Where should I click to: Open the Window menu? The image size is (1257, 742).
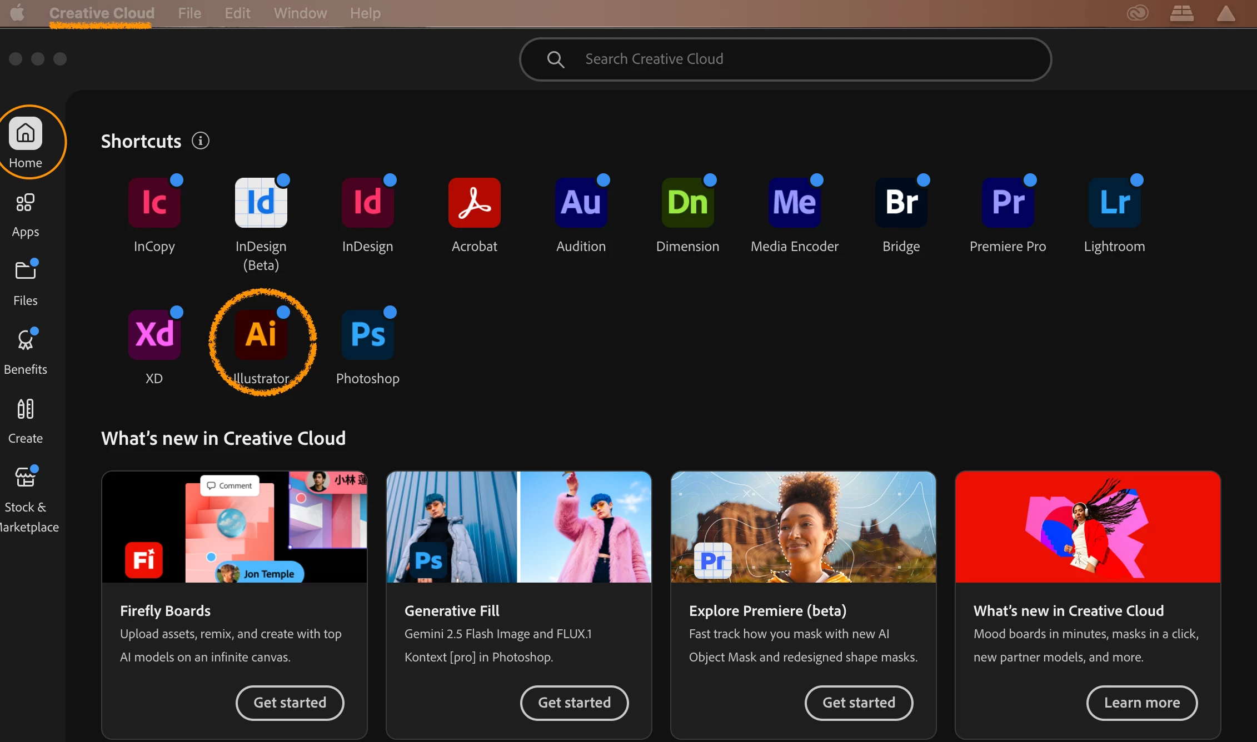(x=300, y=13)
